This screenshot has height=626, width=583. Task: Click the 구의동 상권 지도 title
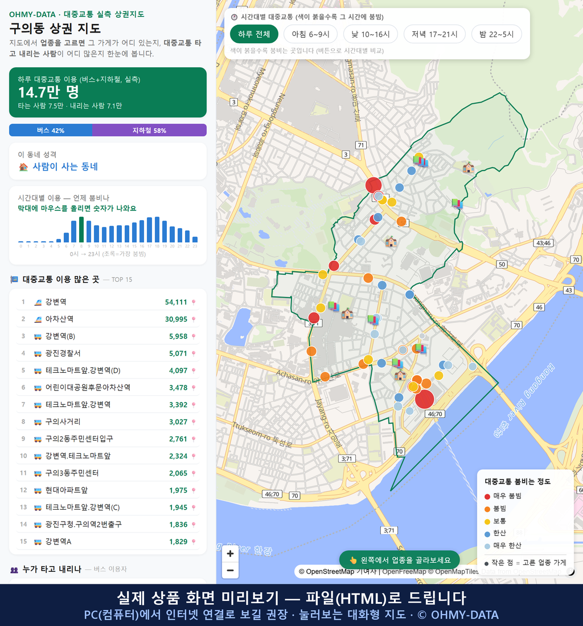click(x=55, y=29)
